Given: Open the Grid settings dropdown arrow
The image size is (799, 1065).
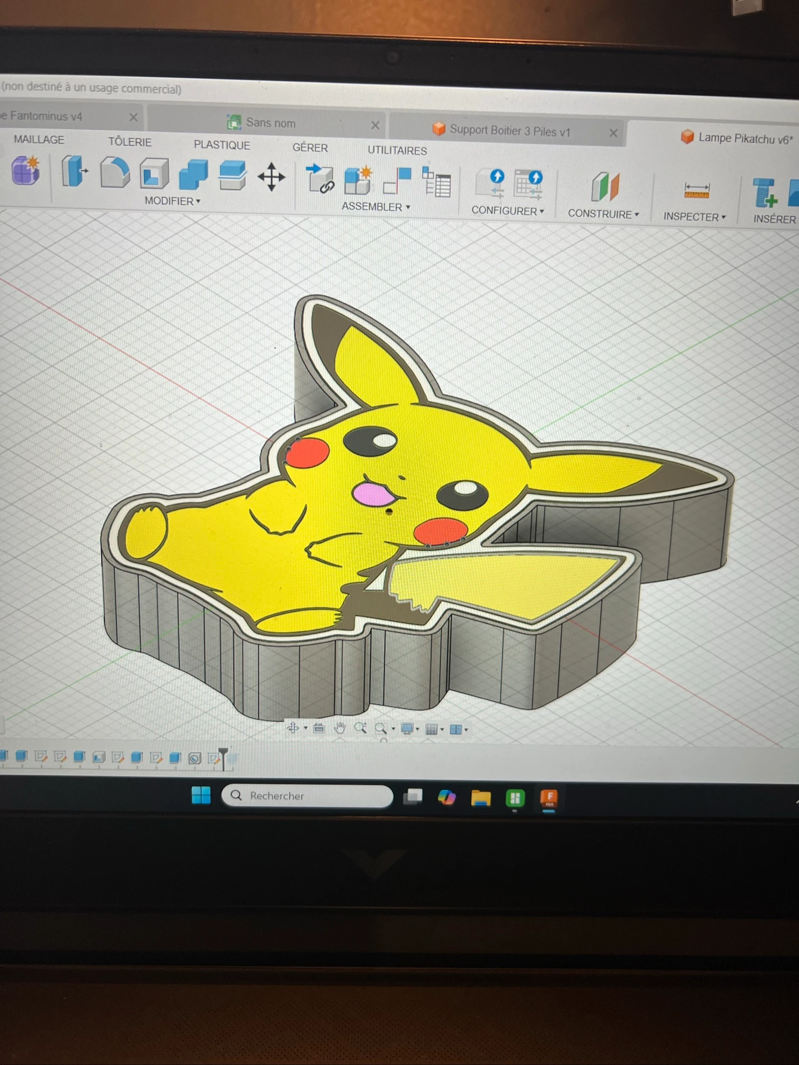Looking at the screenshot, I should (442, 729).
